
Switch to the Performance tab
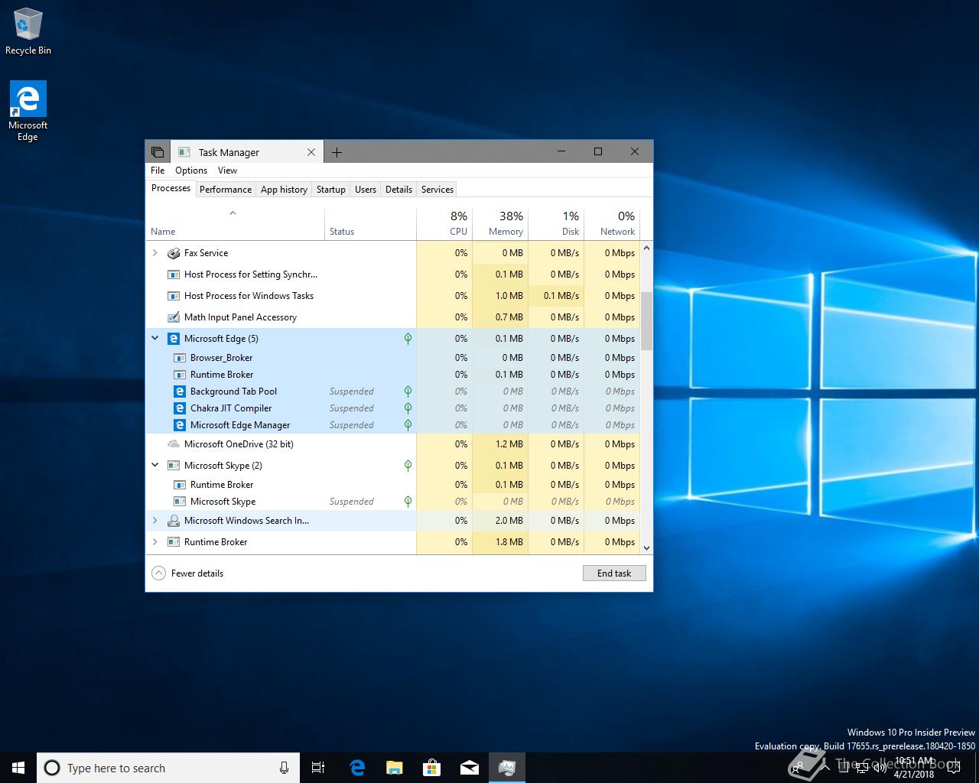[x=226, y=190]
